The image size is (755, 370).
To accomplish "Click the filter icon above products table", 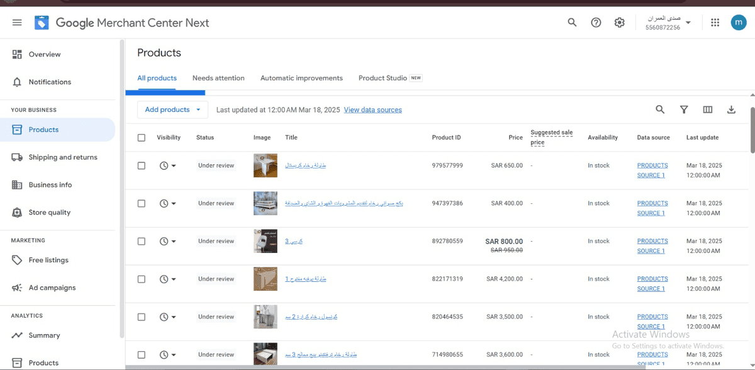I will [684, 109].
